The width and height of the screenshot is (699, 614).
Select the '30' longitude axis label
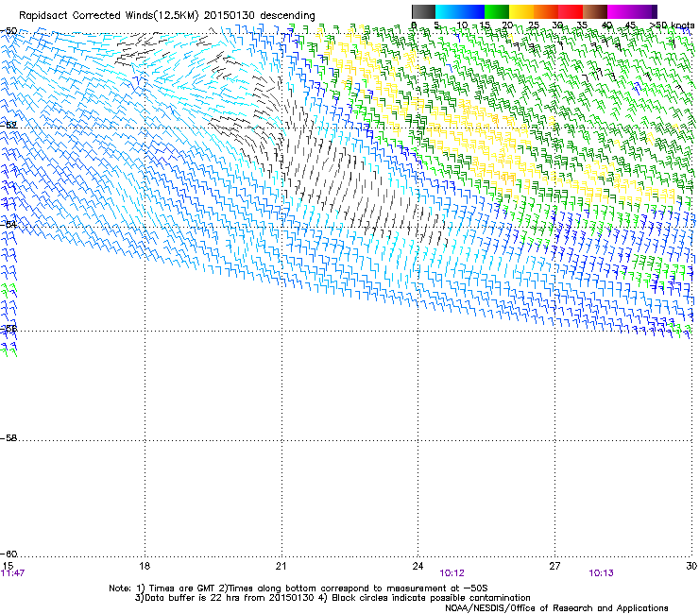[691, 566]
